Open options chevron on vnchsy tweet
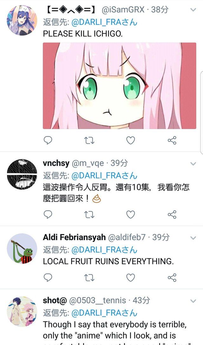The height and width of the screenshot is (345, 203). click(x=193, y=164)
